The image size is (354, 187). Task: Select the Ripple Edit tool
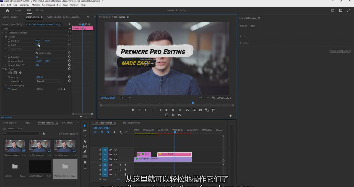click(85, 136)
